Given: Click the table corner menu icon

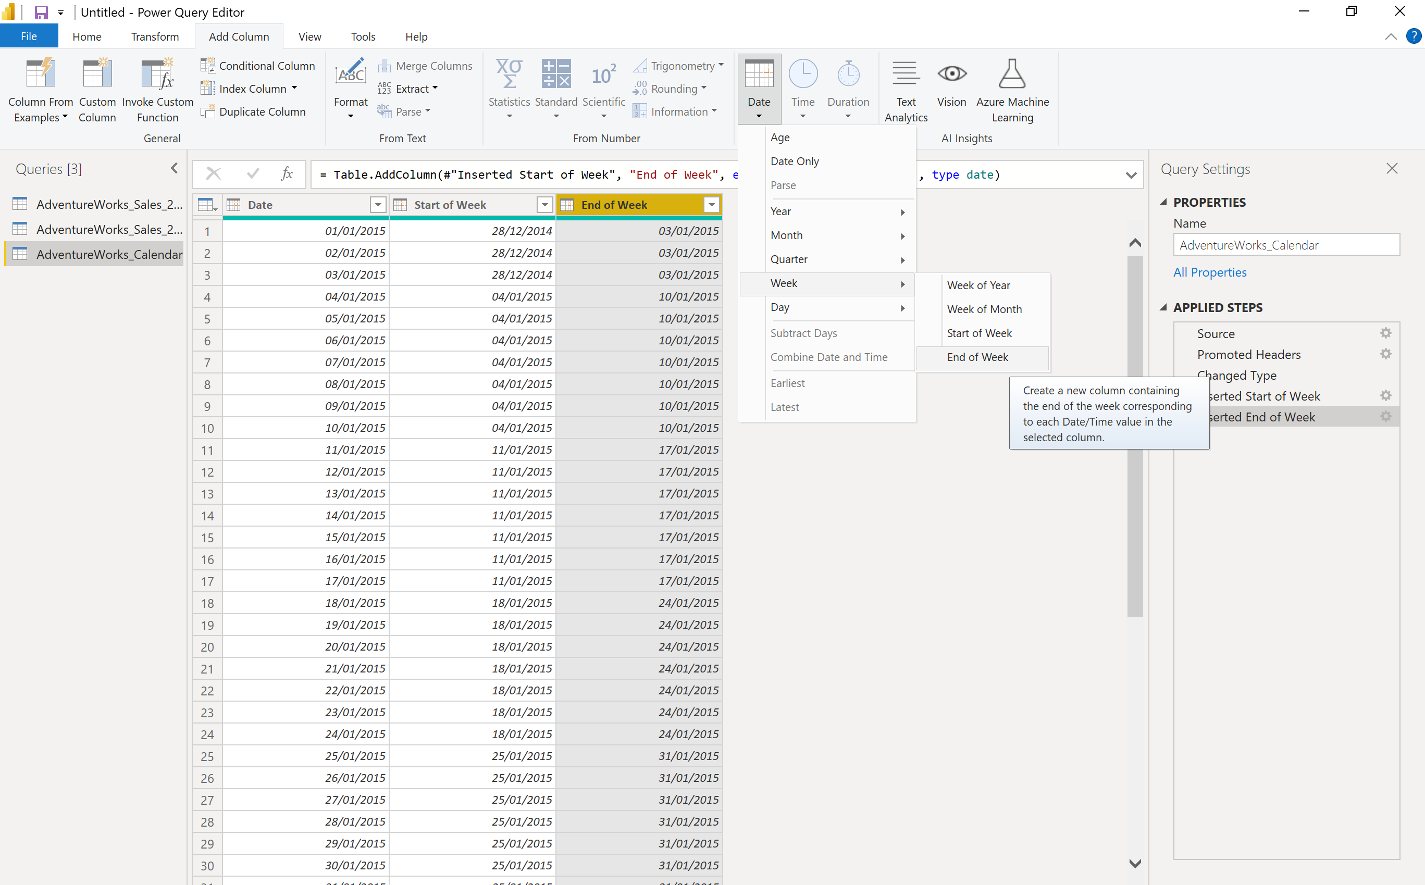Looking at the screenshot, I should point(207,205).
